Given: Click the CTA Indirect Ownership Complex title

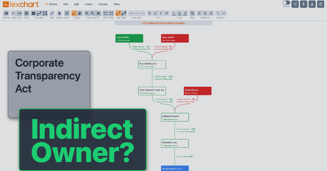Looking at the screenshot, I should (x=163, y=23).
